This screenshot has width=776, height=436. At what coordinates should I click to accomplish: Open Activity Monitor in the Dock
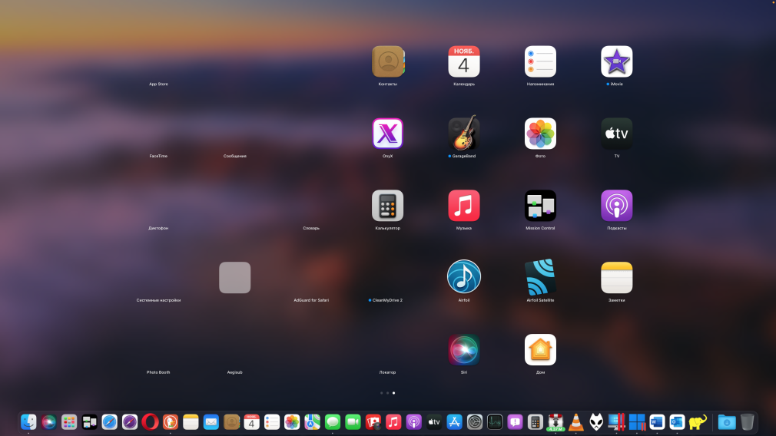point(495,421)
